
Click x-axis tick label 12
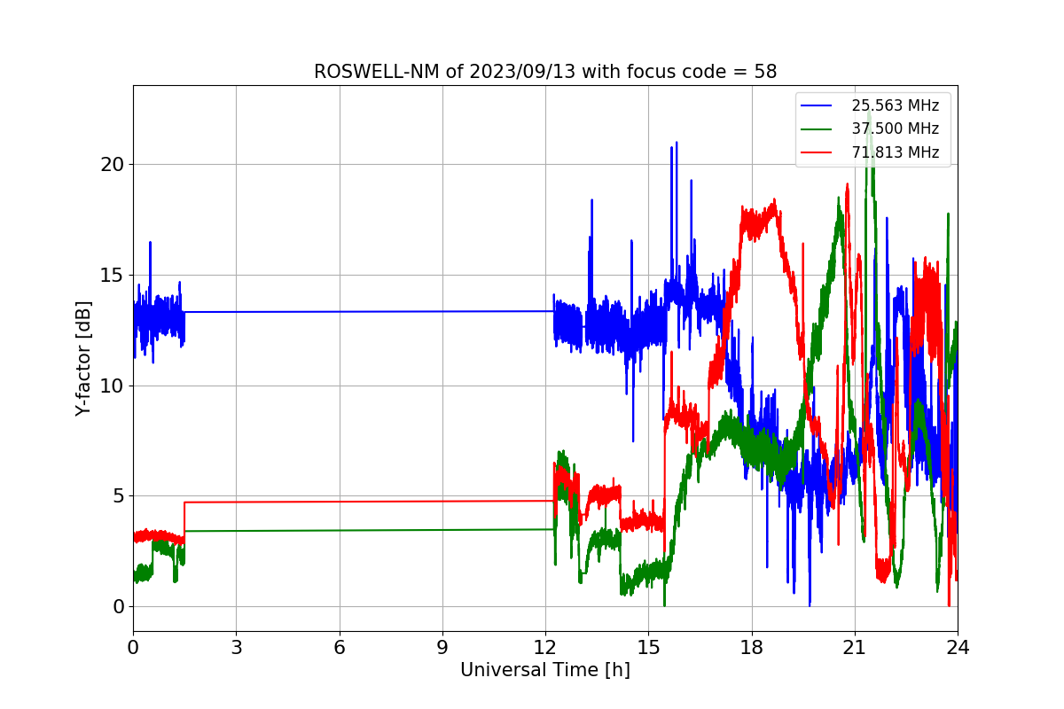coord(545,648)
